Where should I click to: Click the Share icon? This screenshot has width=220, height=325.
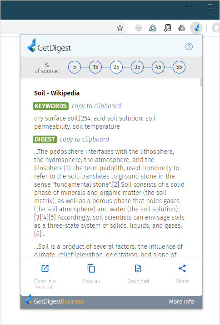[182, 268]
